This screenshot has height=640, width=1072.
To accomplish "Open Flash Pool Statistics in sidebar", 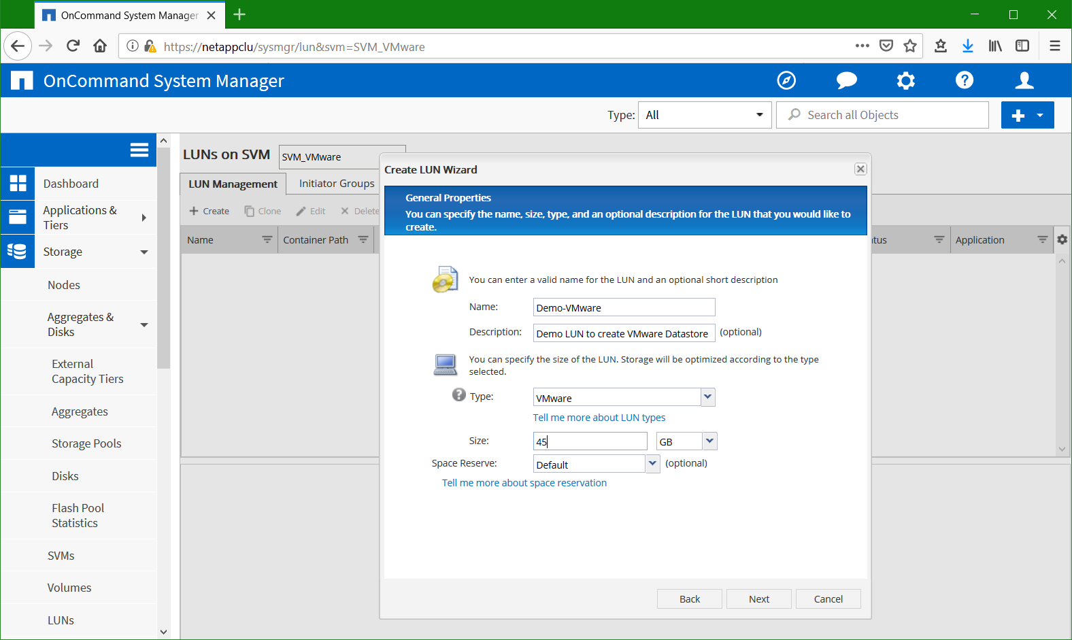I will tap(78, 516).
